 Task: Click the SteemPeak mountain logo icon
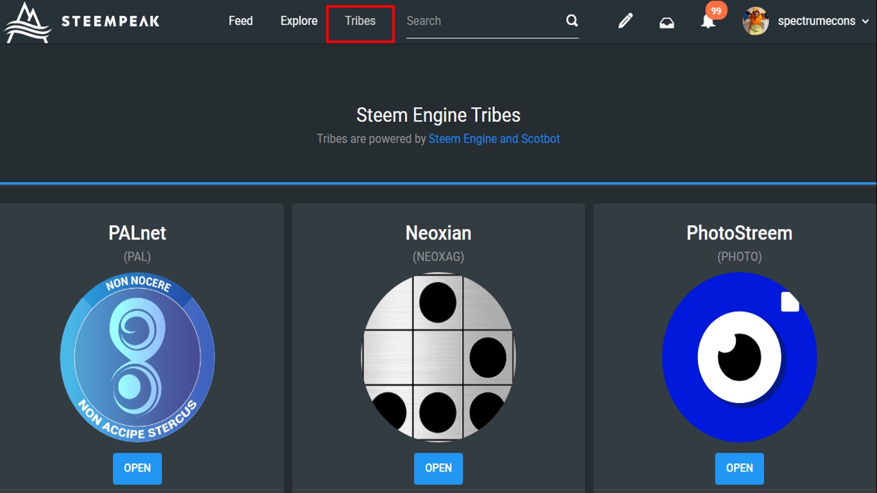click(x=27, y=22)
